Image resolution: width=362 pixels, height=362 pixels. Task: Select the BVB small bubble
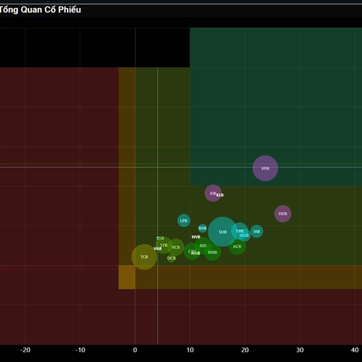click(203, 228)
